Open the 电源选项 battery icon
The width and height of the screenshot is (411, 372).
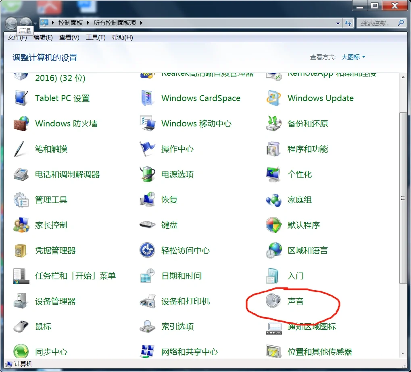147,174
